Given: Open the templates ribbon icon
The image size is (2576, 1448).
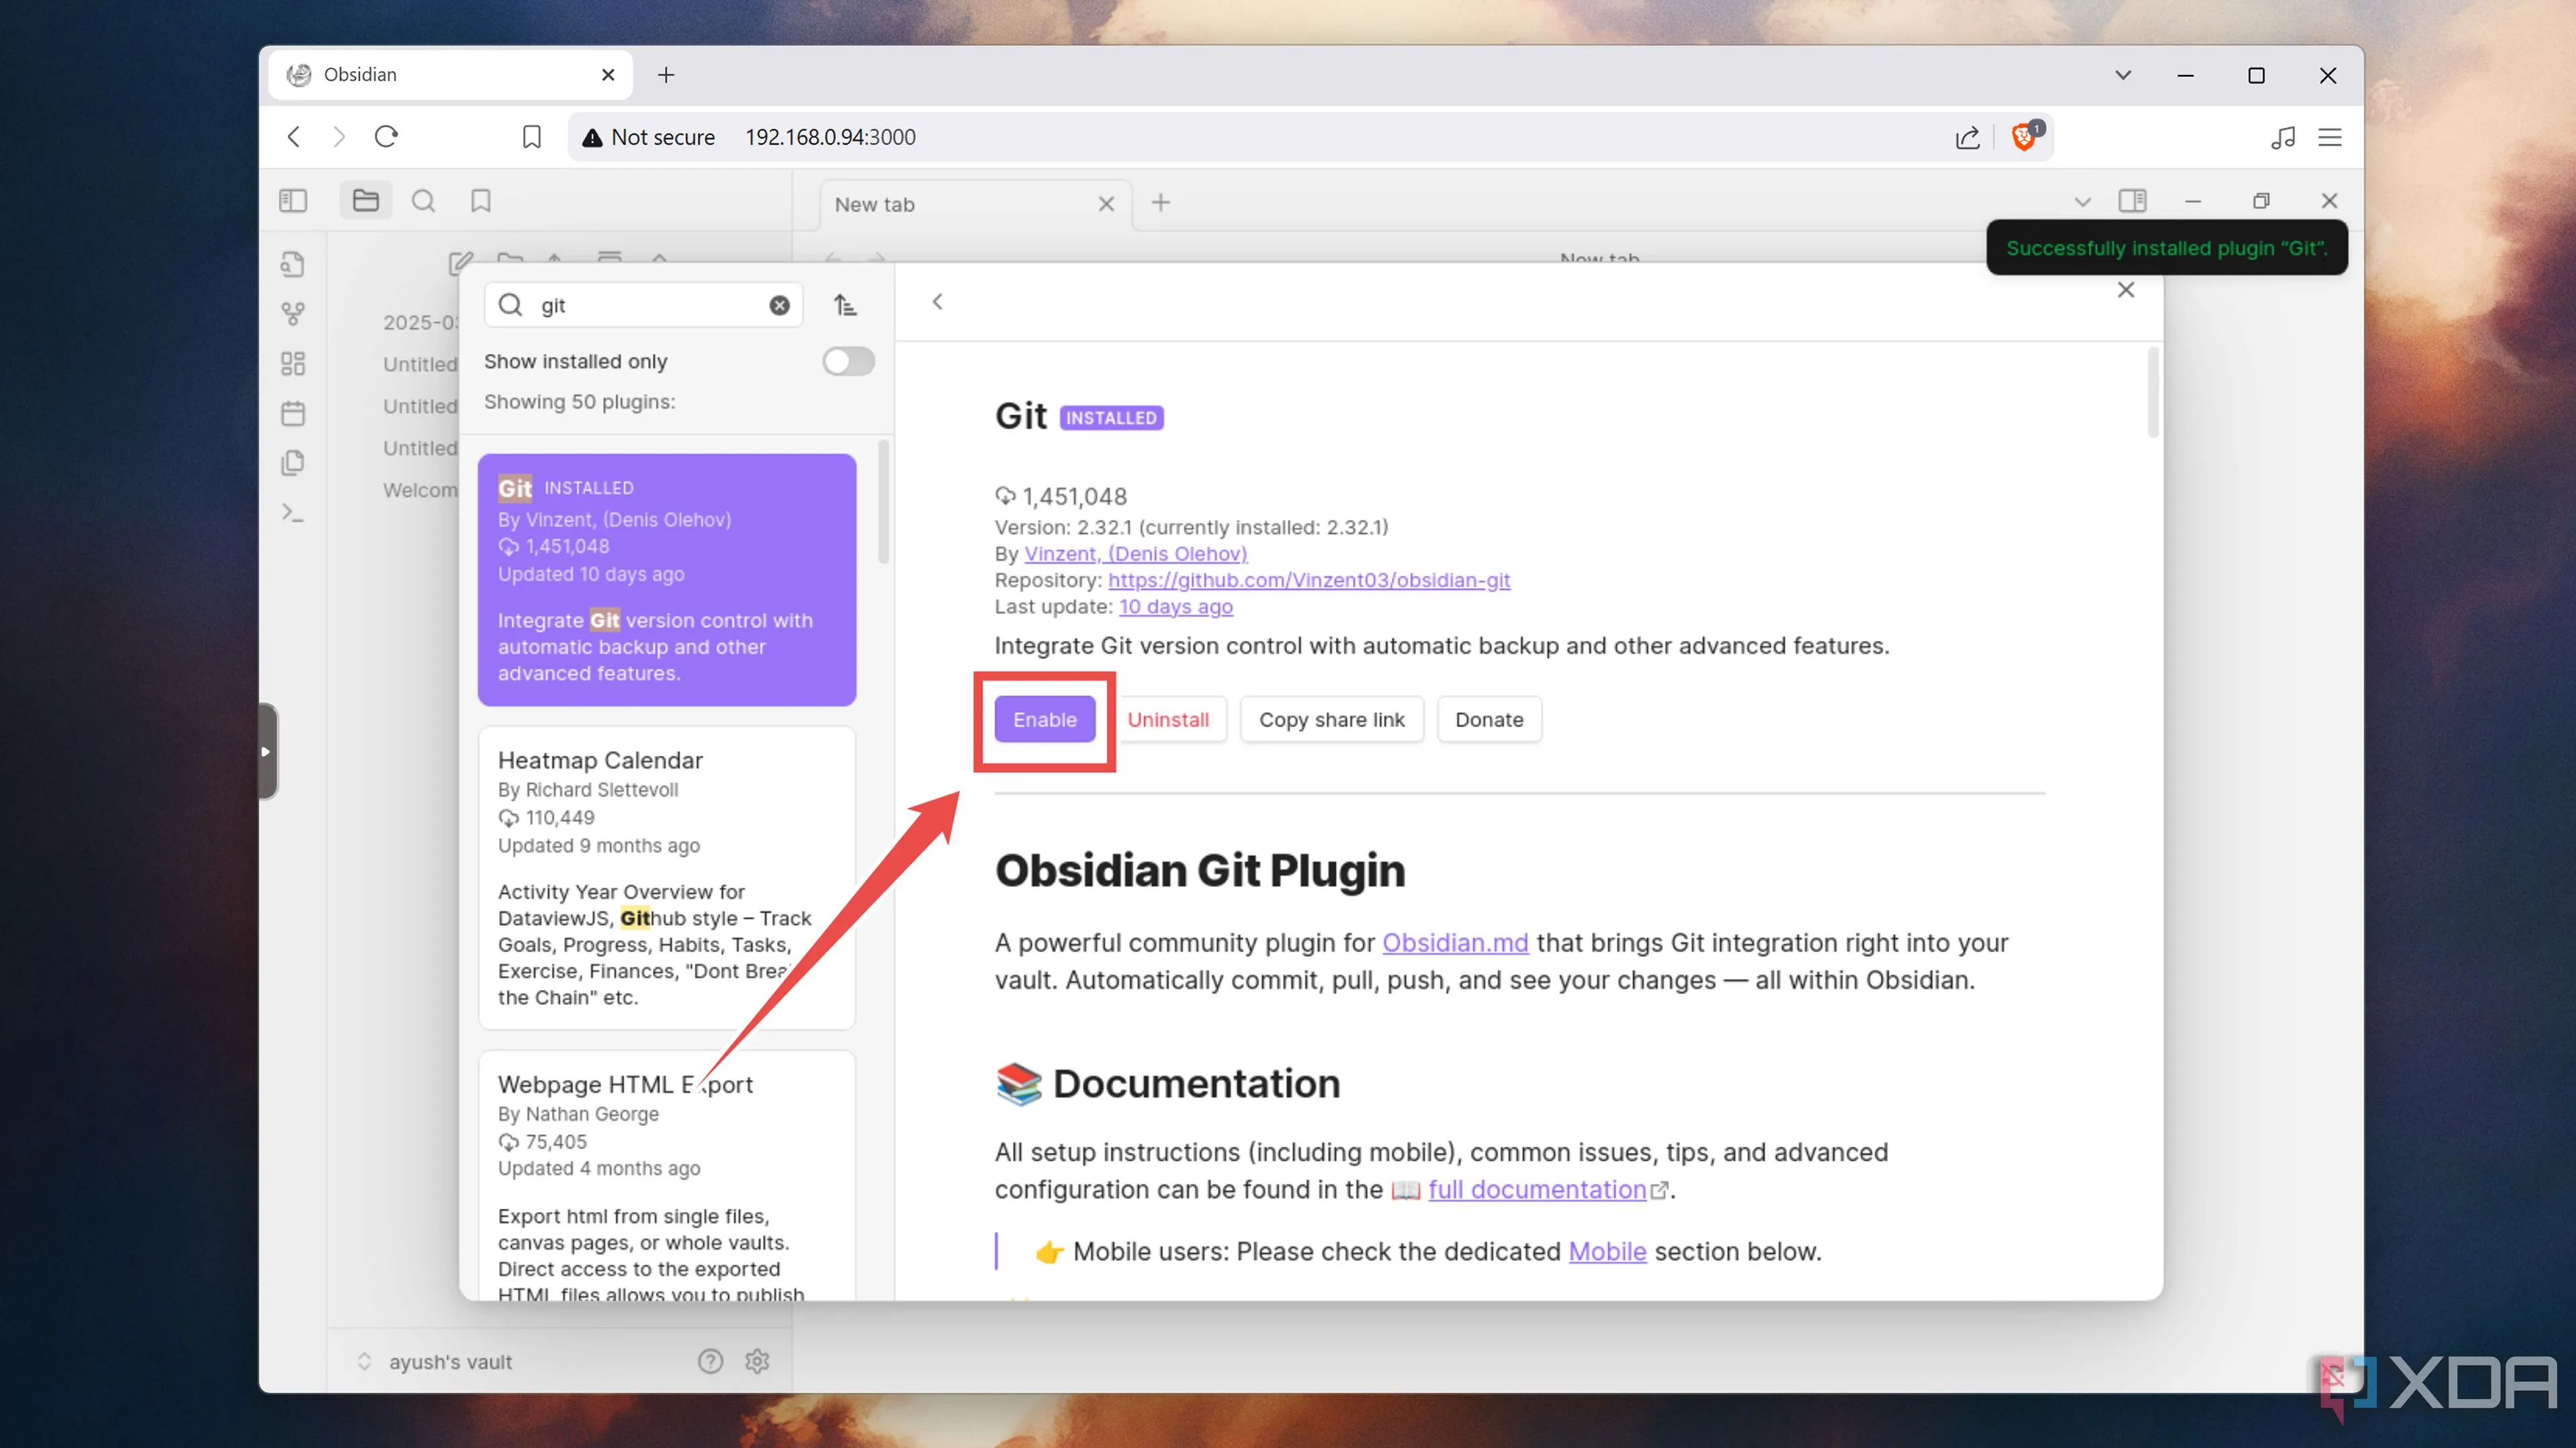Looking at the screenshot, I should pyautogui.click(x=293, y=463).
